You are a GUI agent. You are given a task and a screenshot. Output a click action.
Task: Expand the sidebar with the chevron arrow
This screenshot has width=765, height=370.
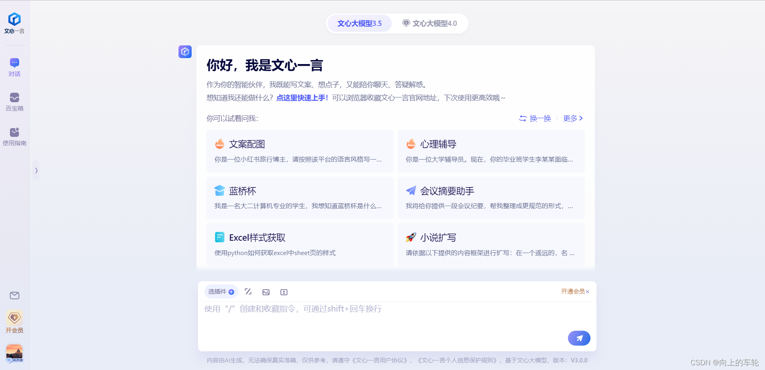[x=36, y=171]
